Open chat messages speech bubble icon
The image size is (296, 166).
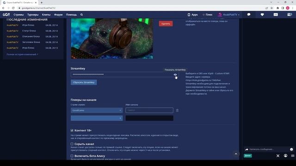click(x=249, y=14)
